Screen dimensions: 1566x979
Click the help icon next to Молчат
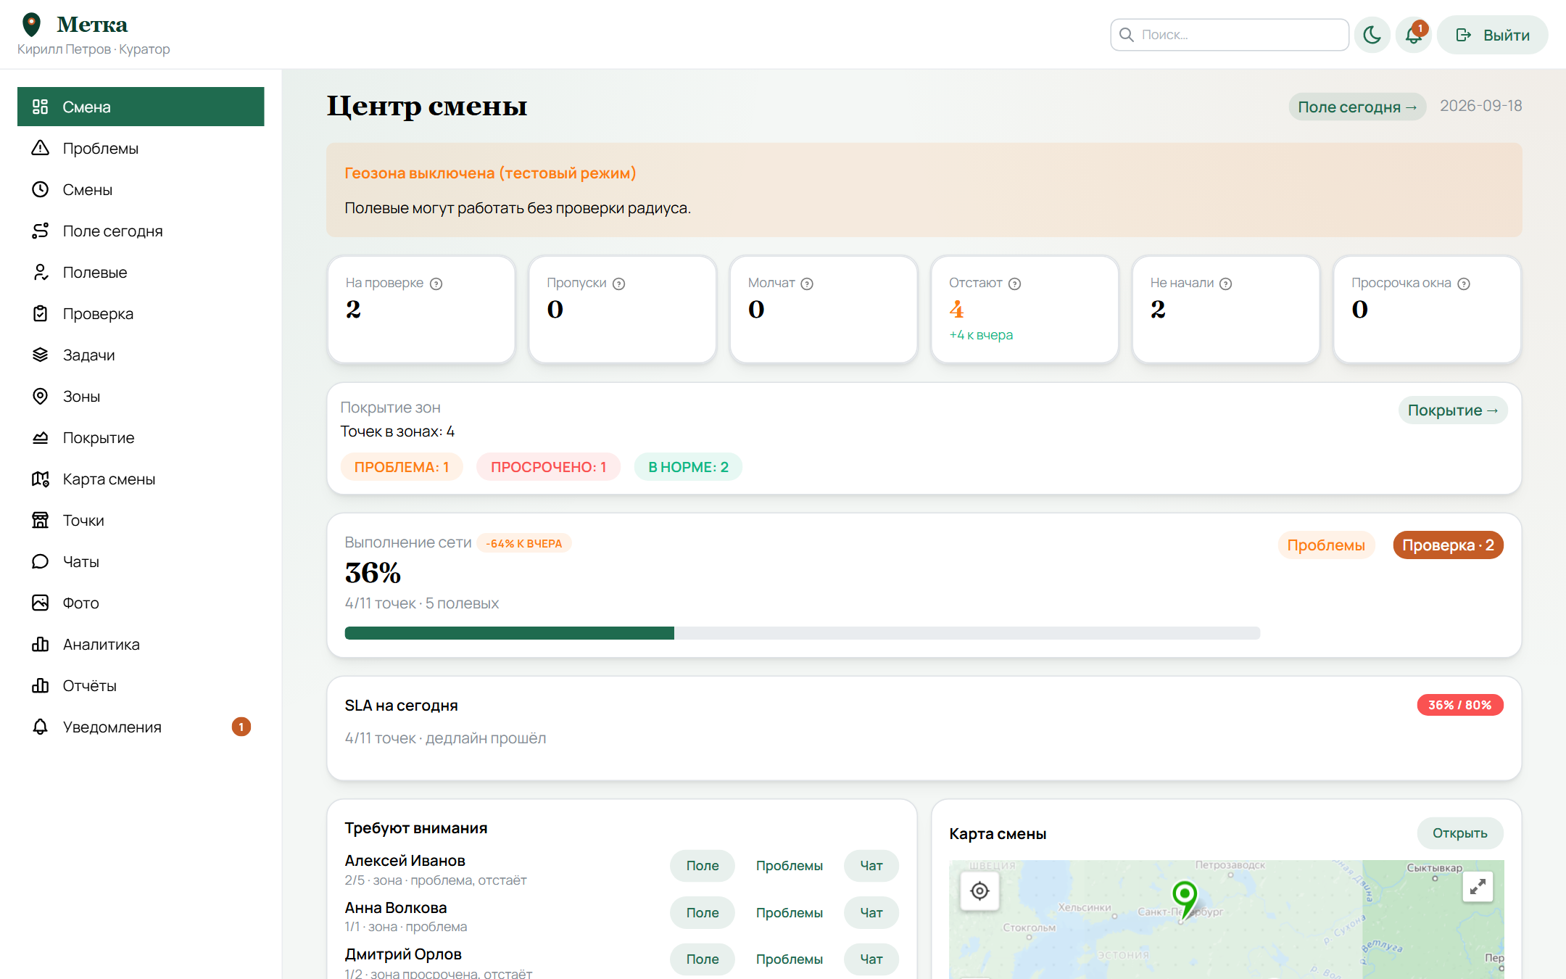click(x=807, y=284)
